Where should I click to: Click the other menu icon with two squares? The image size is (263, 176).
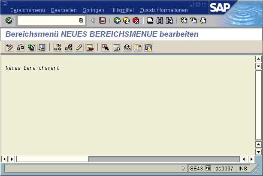coord(20,48)
